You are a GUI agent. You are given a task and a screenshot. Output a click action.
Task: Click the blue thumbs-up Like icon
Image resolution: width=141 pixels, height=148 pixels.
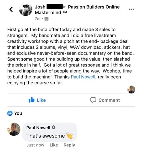pyautogui.click(x=31, y=100)
